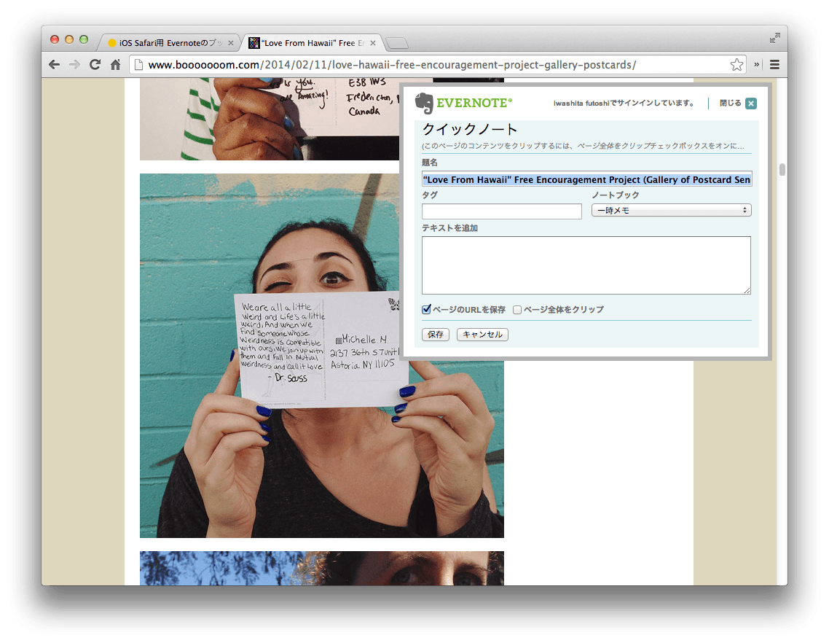Open Chrome's hamburger menu
Screen dimensions: 829x643
click(774, 64)
